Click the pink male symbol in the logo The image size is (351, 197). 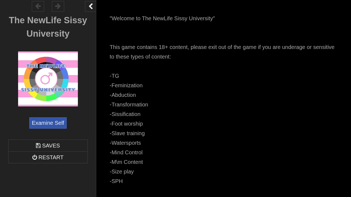pos(46,79)
